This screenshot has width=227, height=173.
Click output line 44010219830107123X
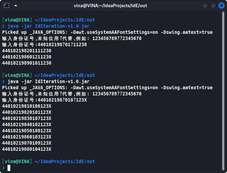pos(27,118)
